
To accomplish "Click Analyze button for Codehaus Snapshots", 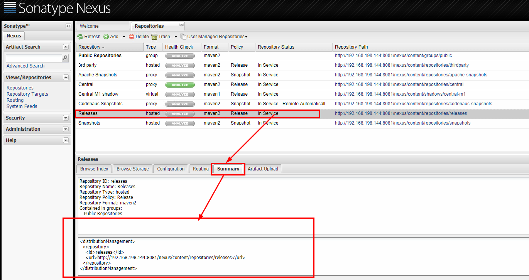I will [x=180, y=104].
